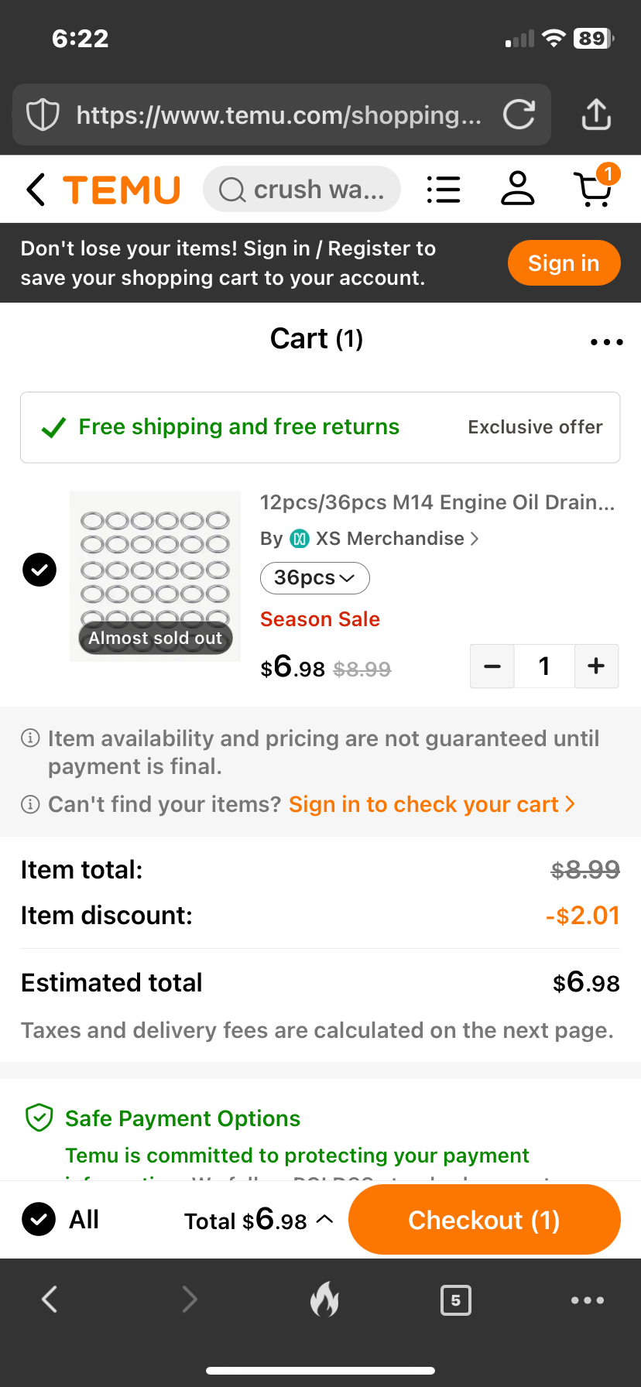Tap the Temu back arrow
641x1387 pixels.
tap(36, 189)
